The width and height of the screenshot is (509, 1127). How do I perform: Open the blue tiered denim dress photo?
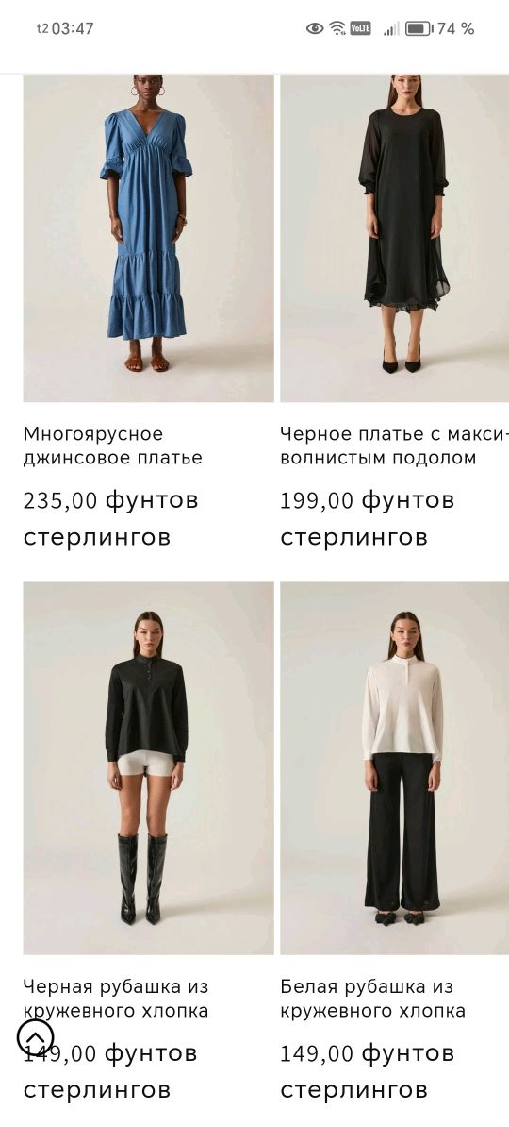[149, 238]
